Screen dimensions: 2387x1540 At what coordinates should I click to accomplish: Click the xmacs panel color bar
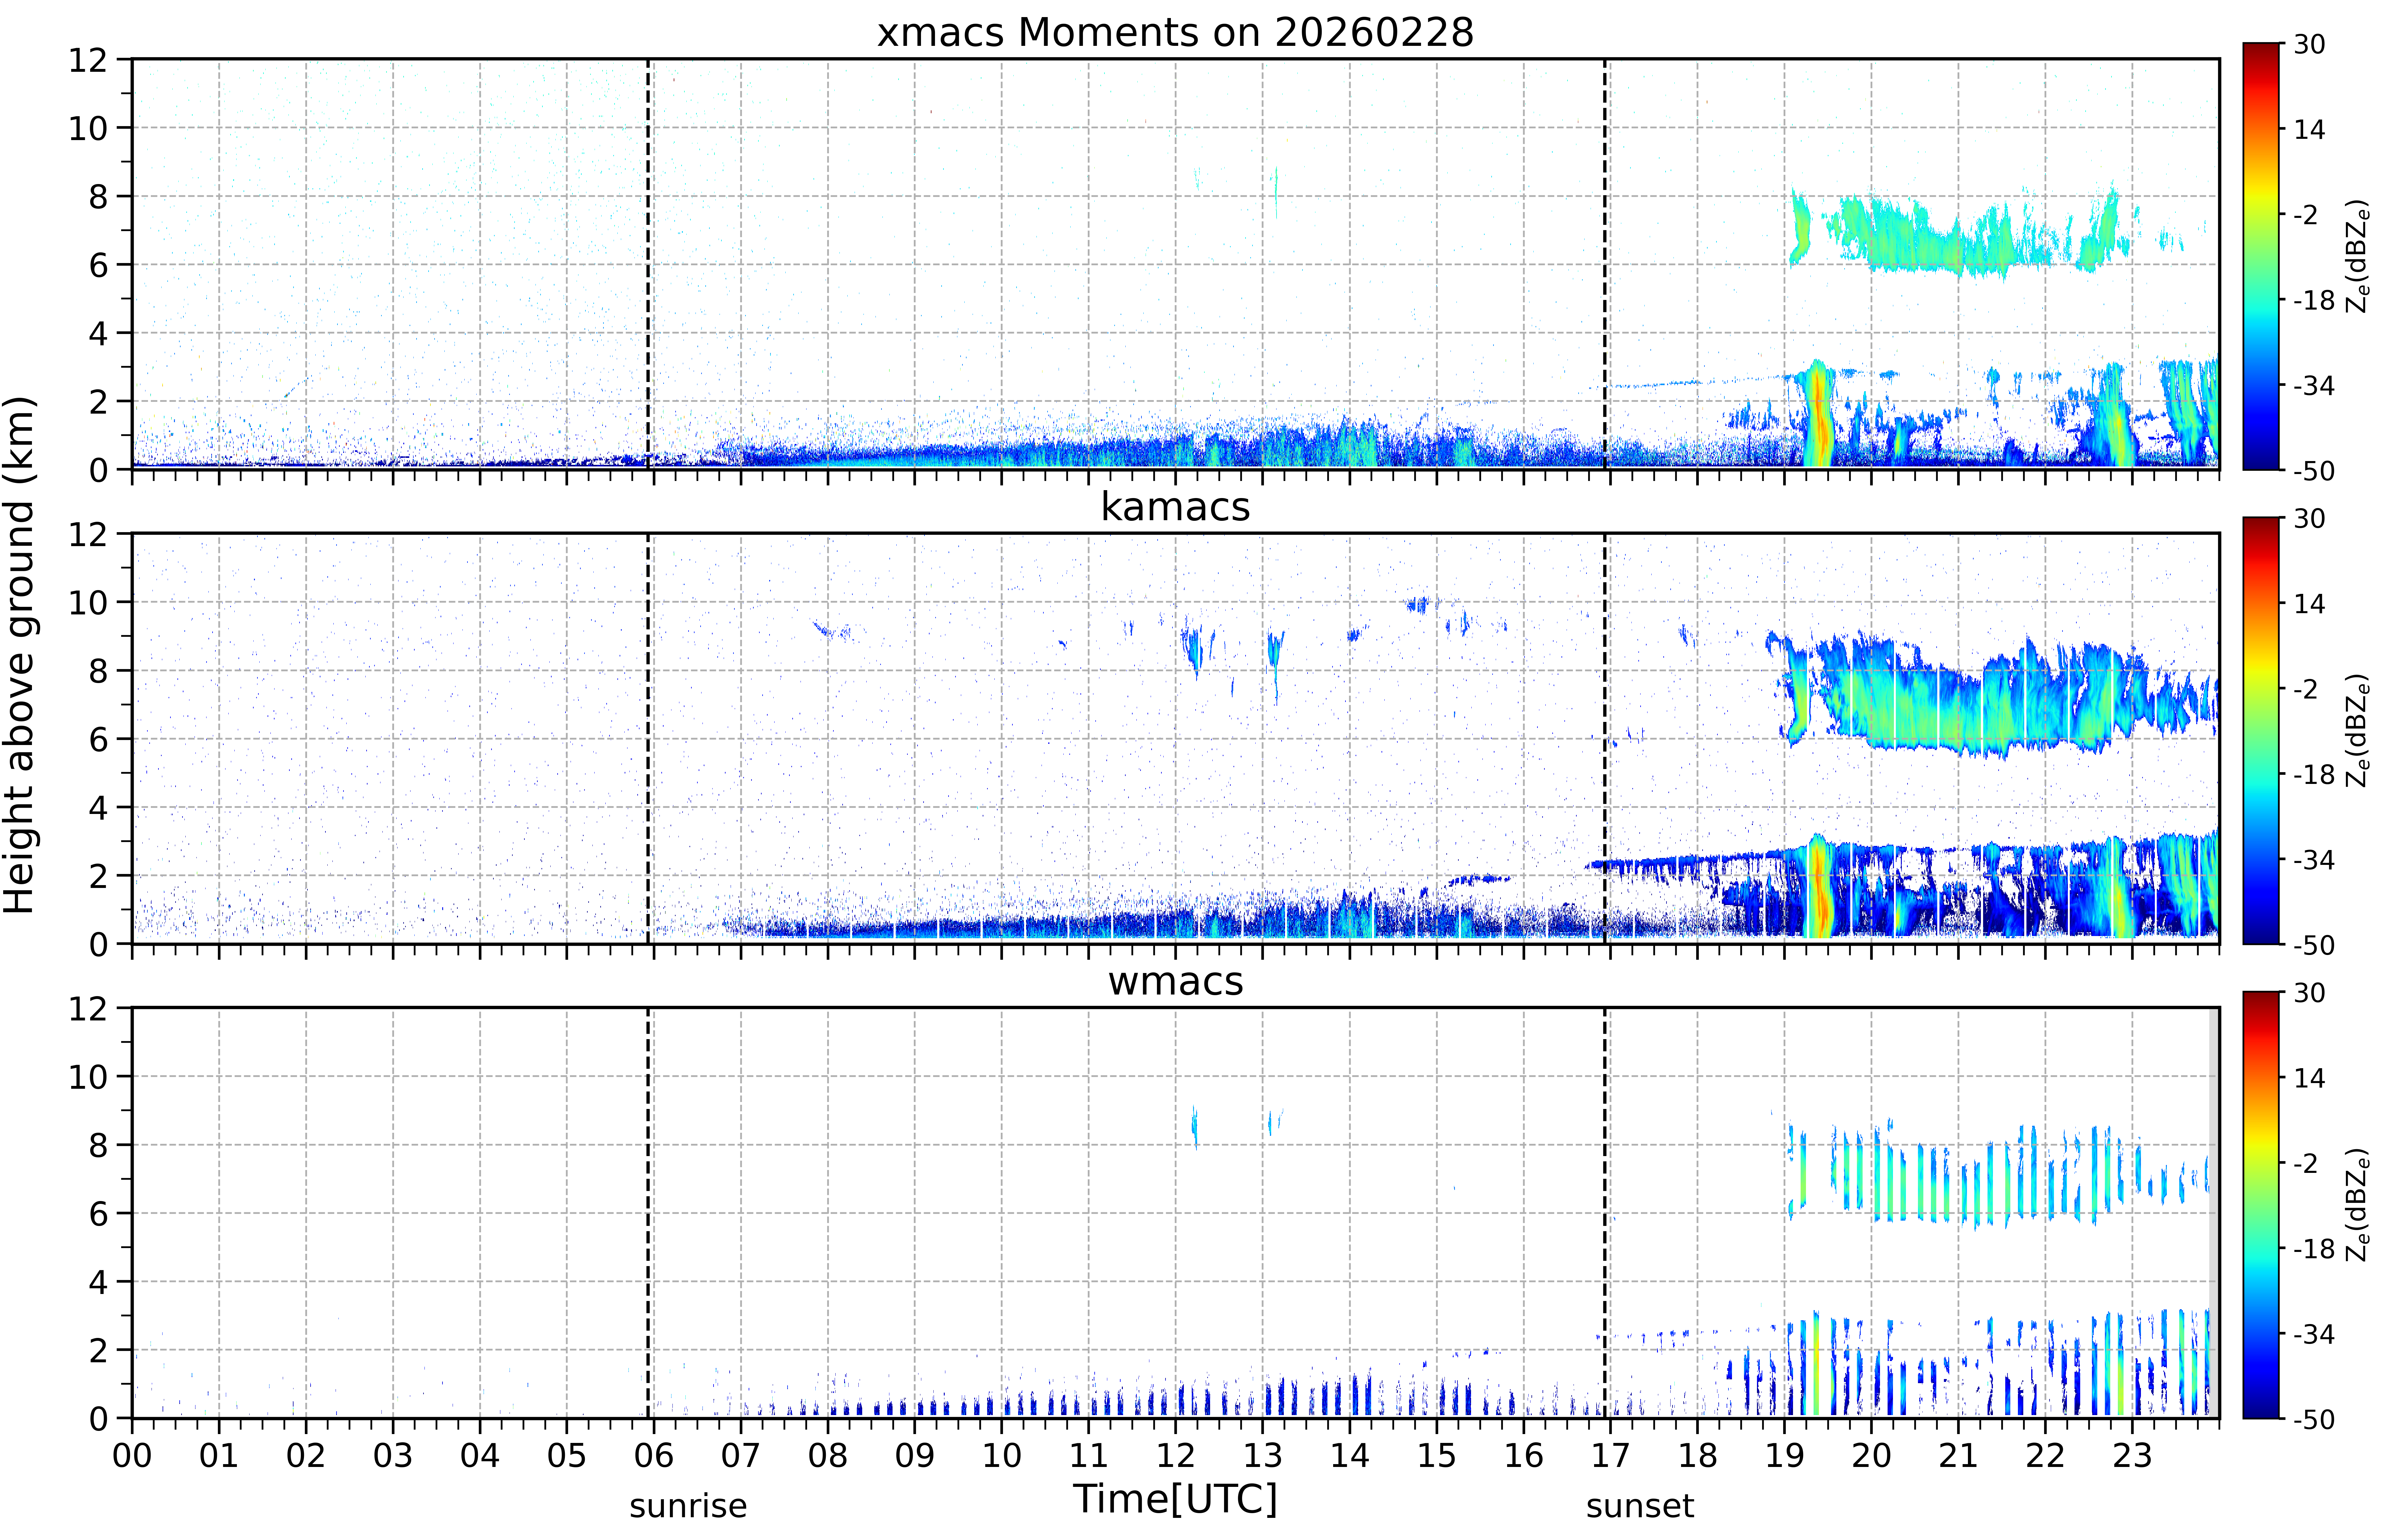pyautogui.click(x=2261, y=256)
